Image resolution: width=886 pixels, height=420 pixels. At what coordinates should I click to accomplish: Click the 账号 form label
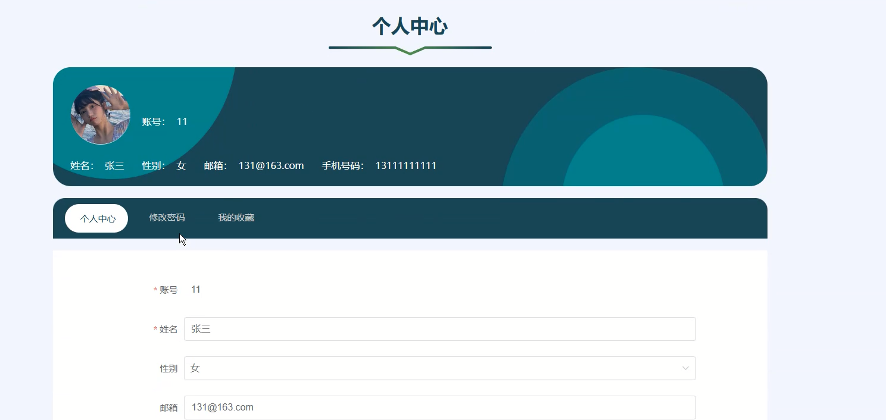pos(169,290)
